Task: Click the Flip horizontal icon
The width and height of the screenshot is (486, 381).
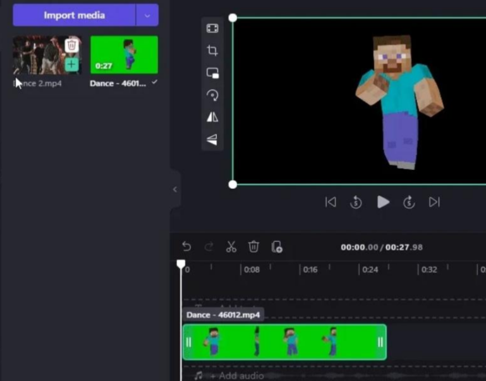Action: [x=212, y=117]
